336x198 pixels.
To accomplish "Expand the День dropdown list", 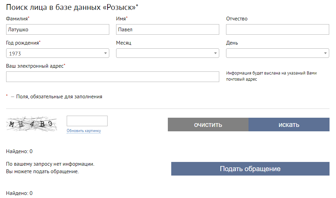I will [277, 53].
